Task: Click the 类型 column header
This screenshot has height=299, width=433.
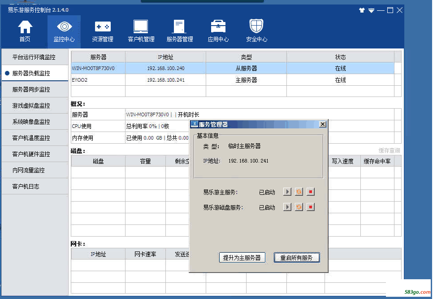Action: click(246, 57)
